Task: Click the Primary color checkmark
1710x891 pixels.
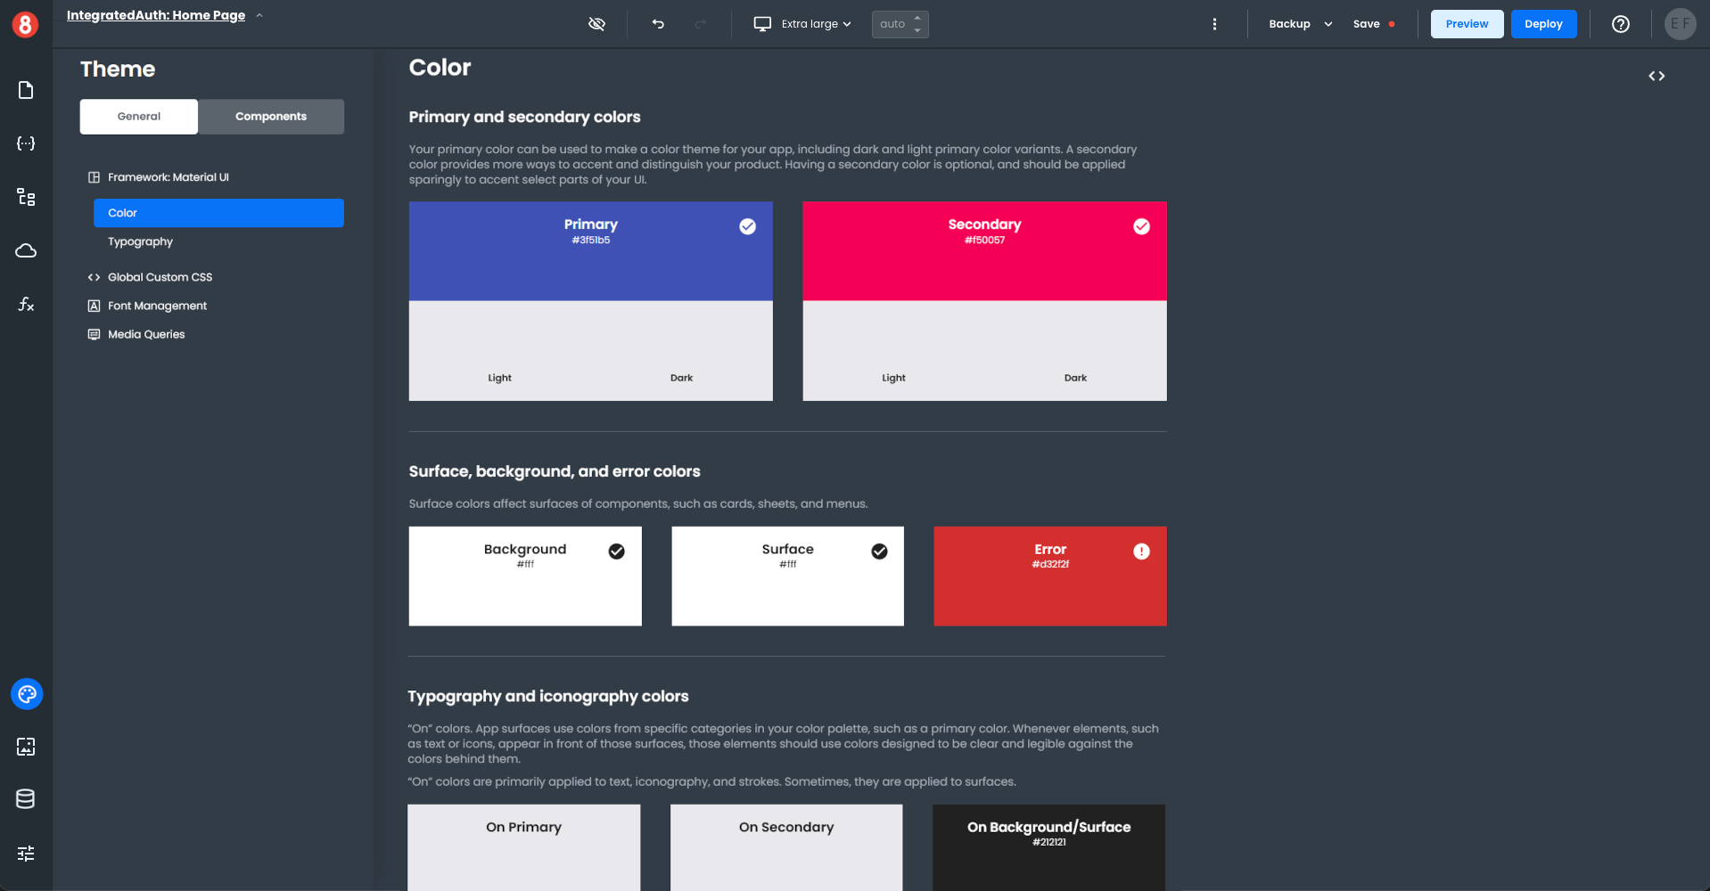Action: (x=747, y=226)
